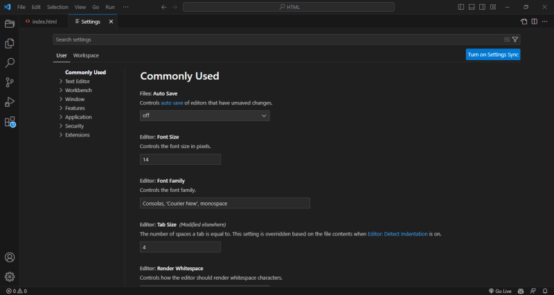Show errors and warnings in status bar
The height and width of the screenshot is (295, 554).
pos(16,291)
